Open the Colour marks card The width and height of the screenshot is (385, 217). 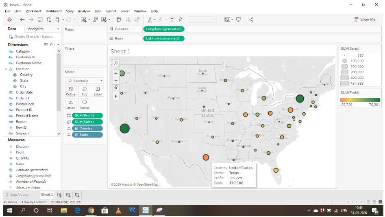pos(71,91)
